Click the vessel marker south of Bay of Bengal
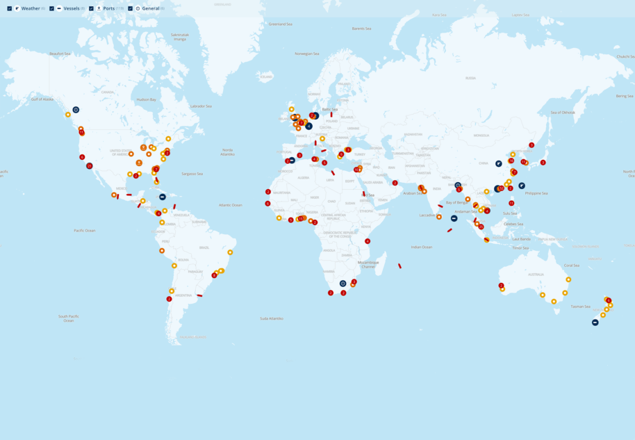 tap(454, 218)
